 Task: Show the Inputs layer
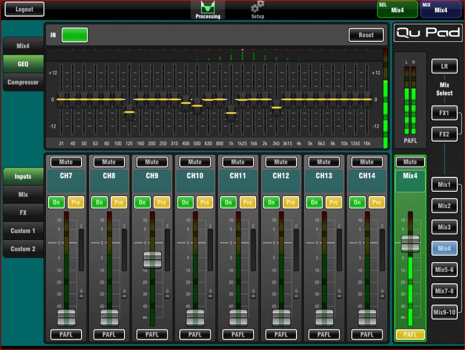pyautogui.click(x=23, y=176)
